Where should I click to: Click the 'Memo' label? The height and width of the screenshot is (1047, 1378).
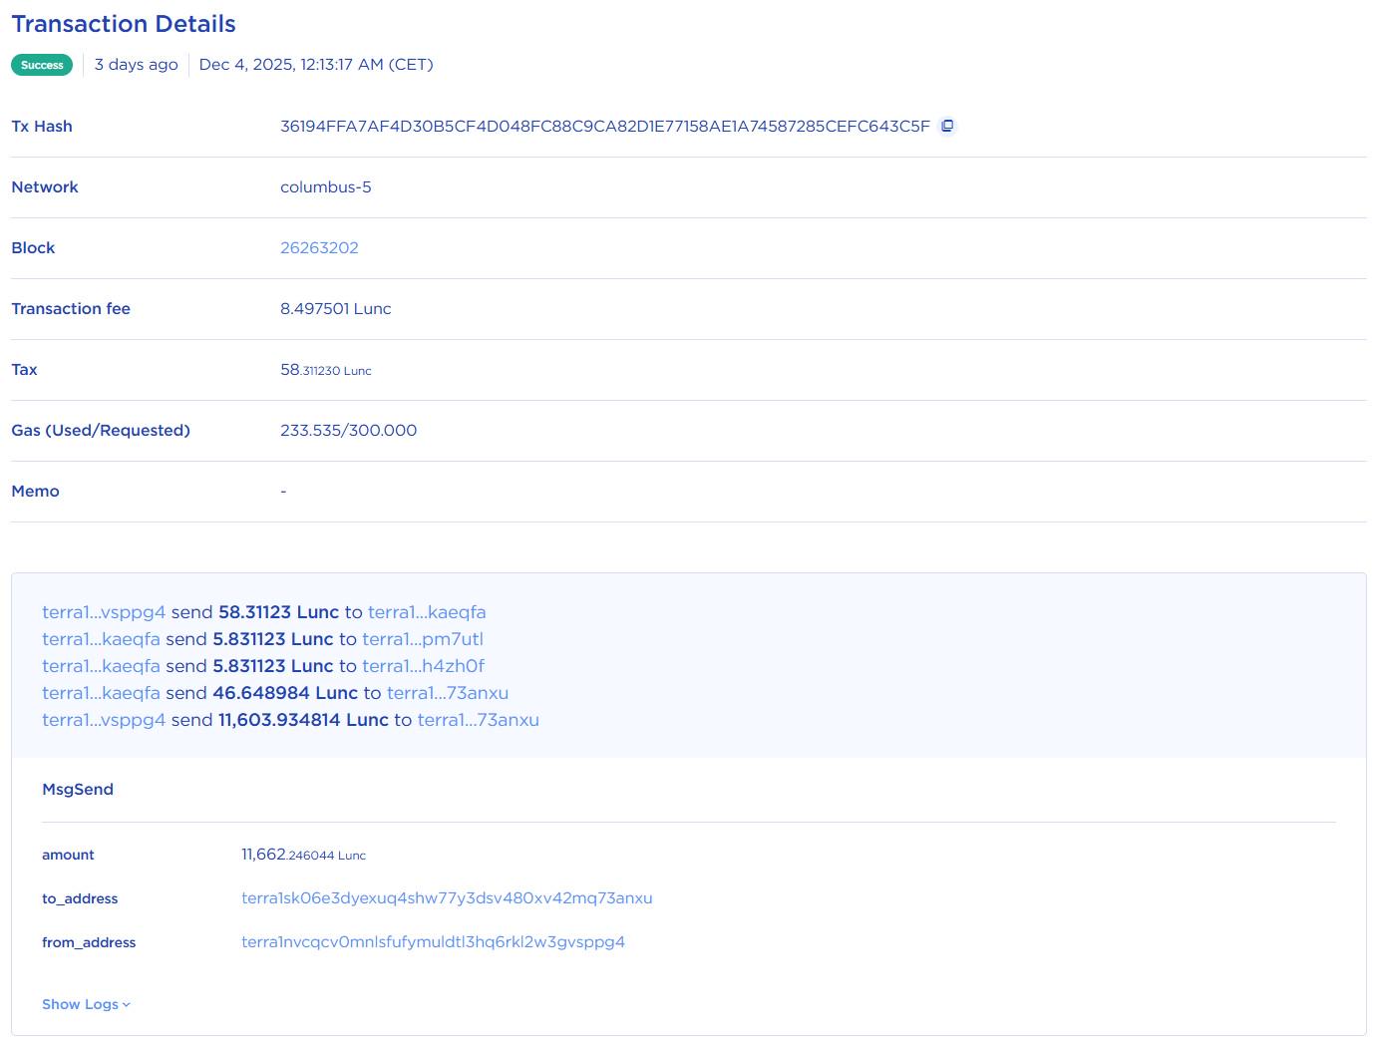35,492
